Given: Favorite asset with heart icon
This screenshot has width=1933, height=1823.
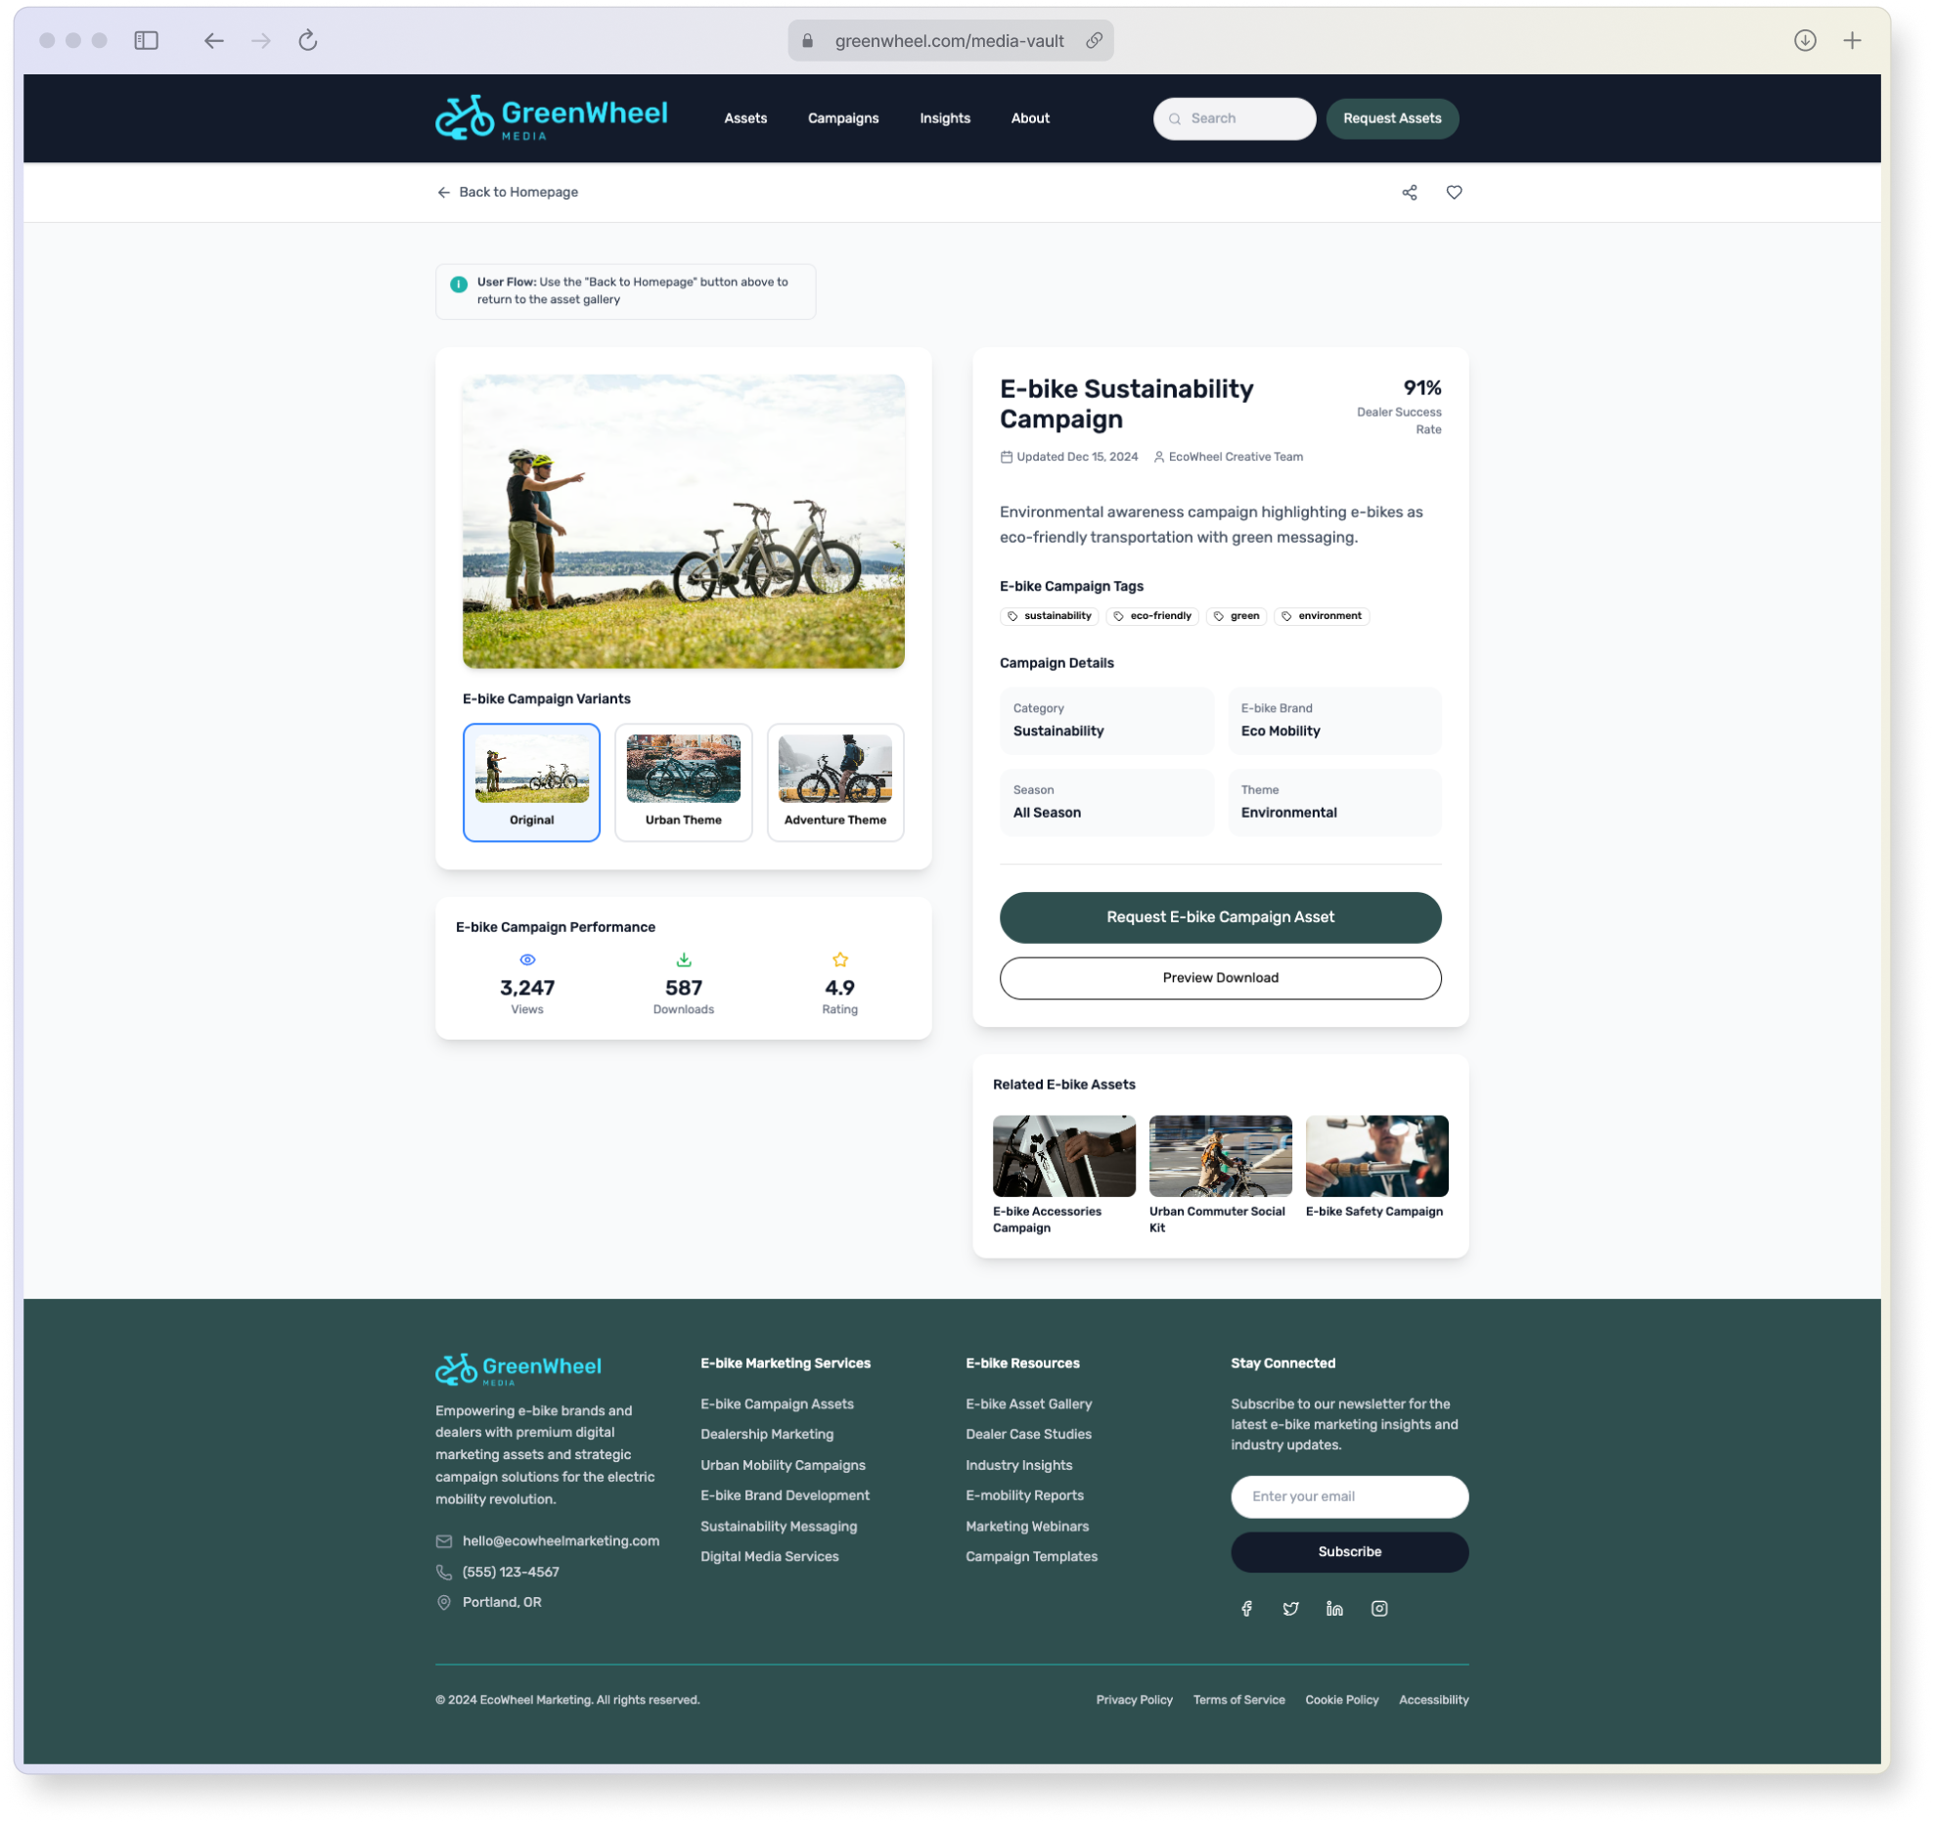Looking at the screenshot, I should click(1454, 193).
